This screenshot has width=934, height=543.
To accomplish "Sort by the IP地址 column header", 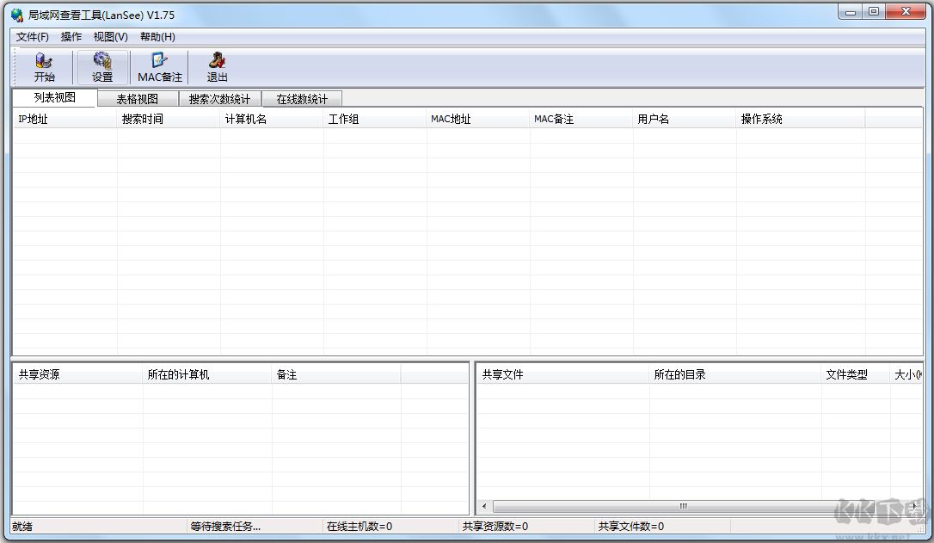I will (65, 120).
